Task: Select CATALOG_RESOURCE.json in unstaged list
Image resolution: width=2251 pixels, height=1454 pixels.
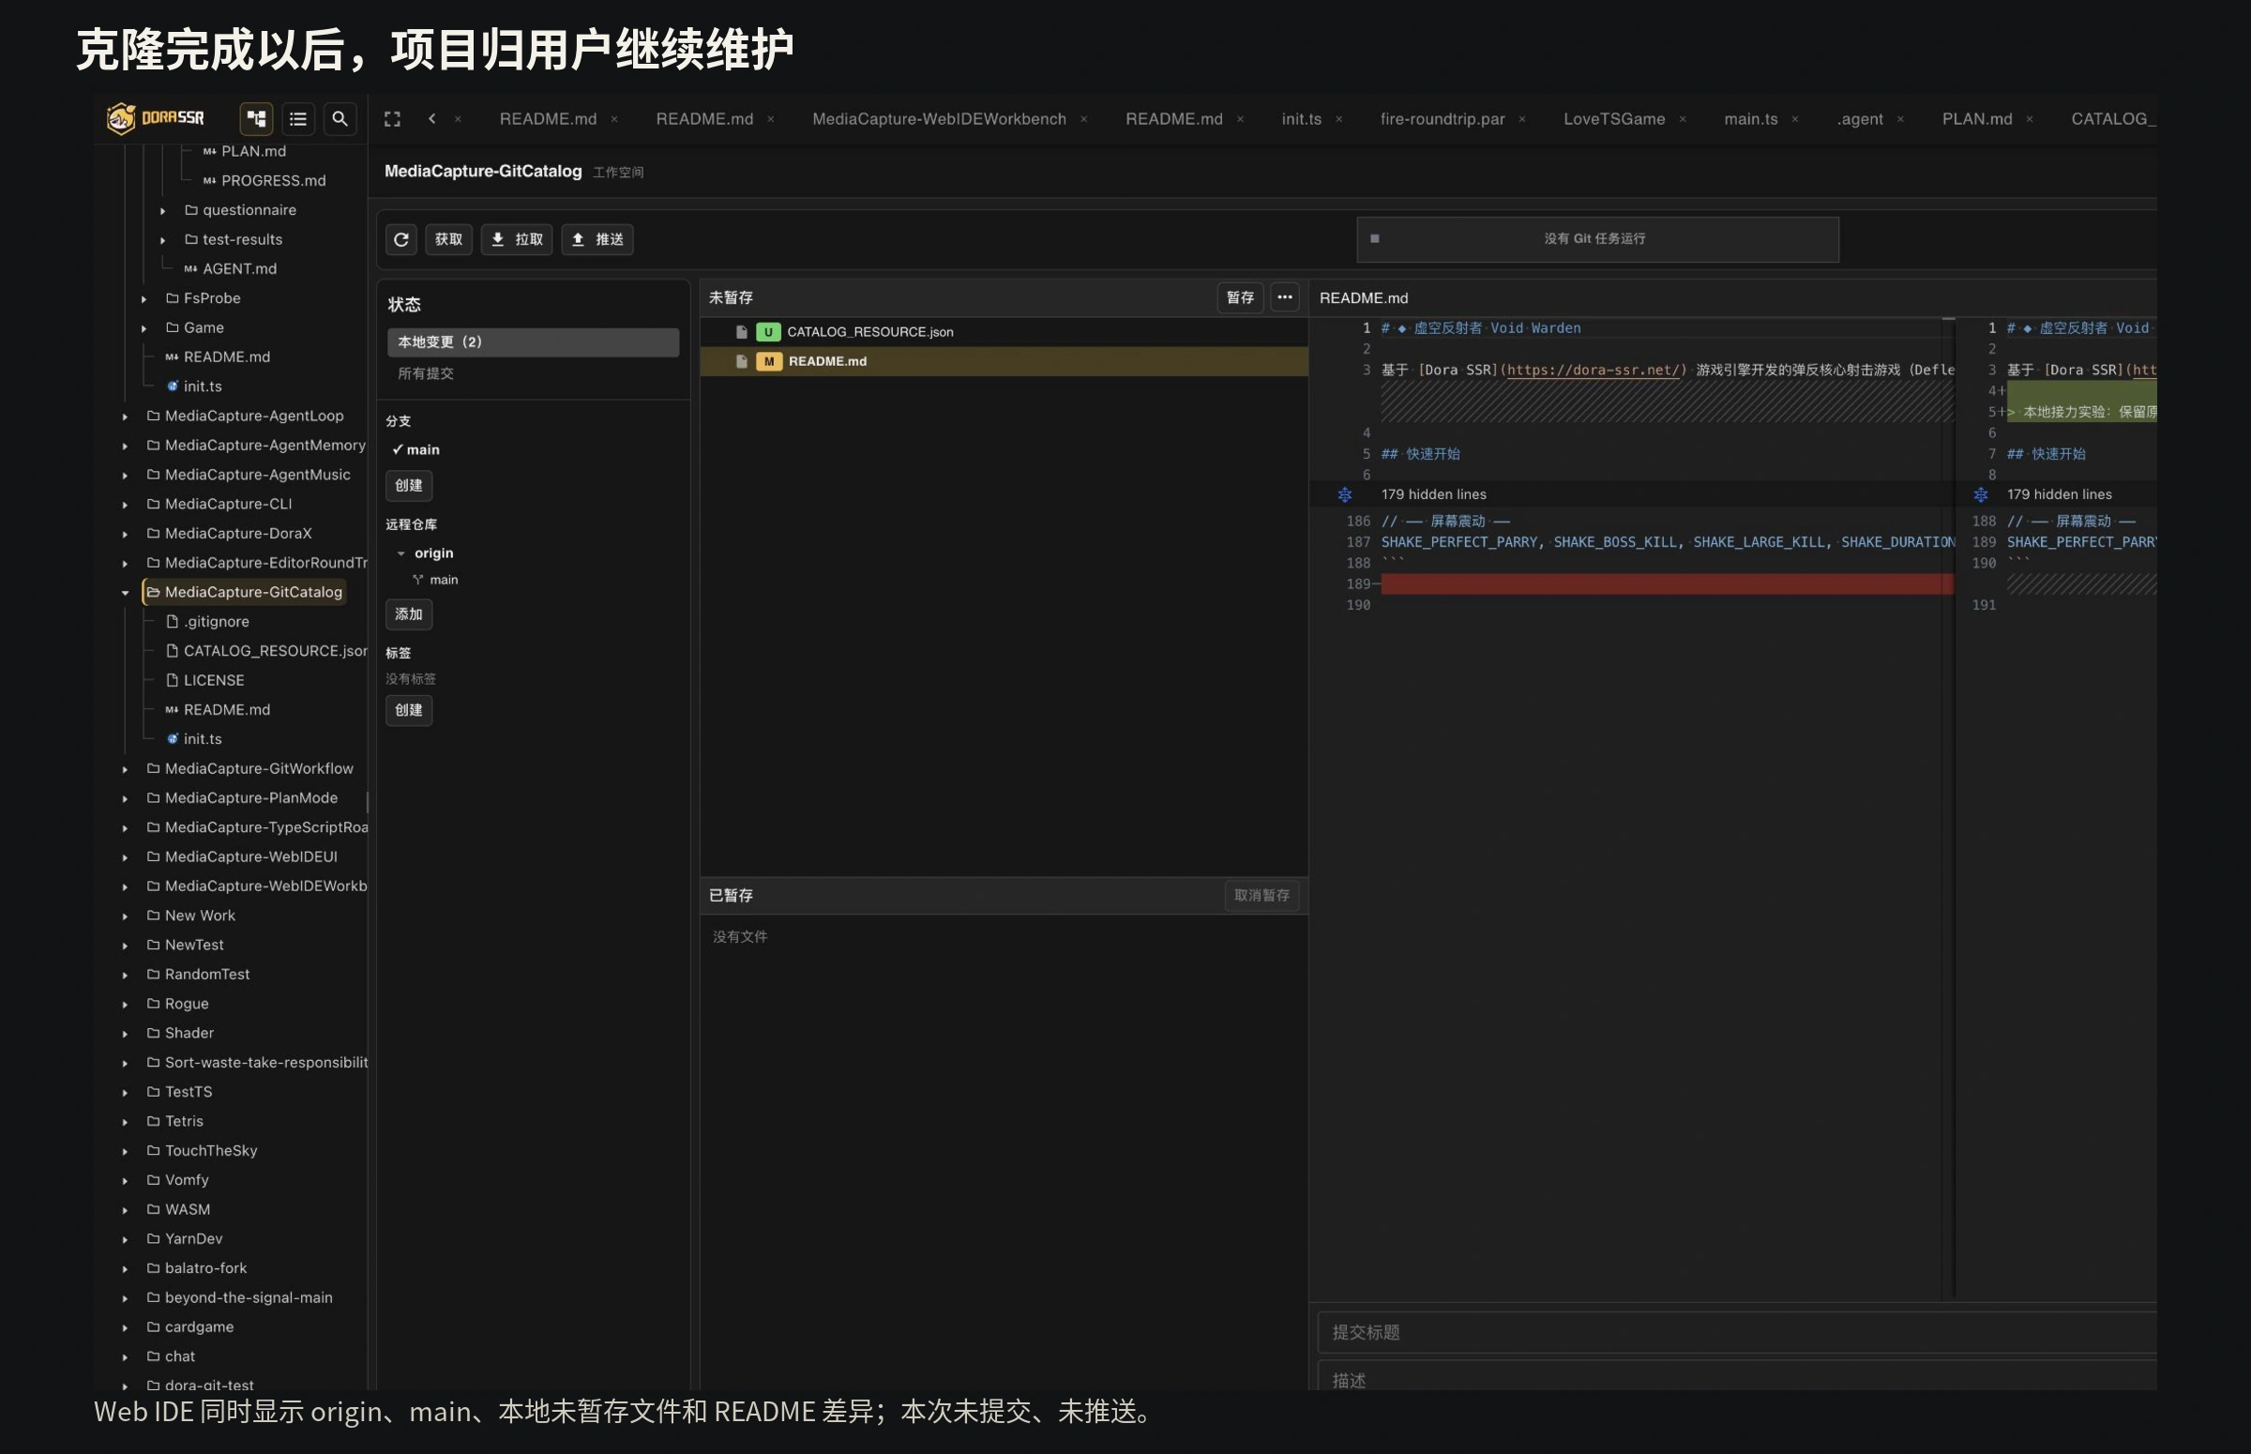Action: 1005,331
